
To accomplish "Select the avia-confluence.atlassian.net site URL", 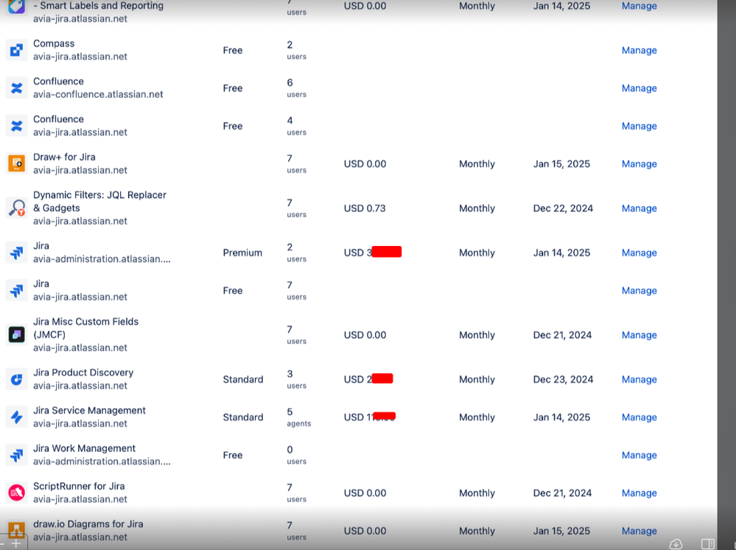I will pyautogui.click(x=98, y=94).
